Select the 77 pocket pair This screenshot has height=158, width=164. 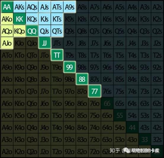(x=95, y=91)
